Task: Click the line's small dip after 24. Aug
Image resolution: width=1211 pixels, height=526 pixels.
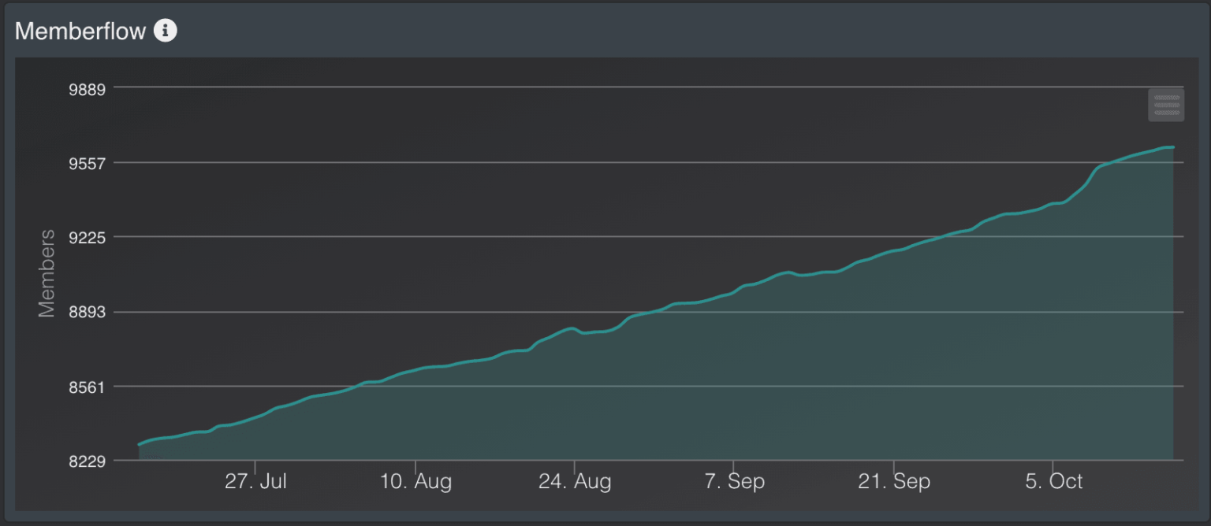Action: tap(585, 333)
